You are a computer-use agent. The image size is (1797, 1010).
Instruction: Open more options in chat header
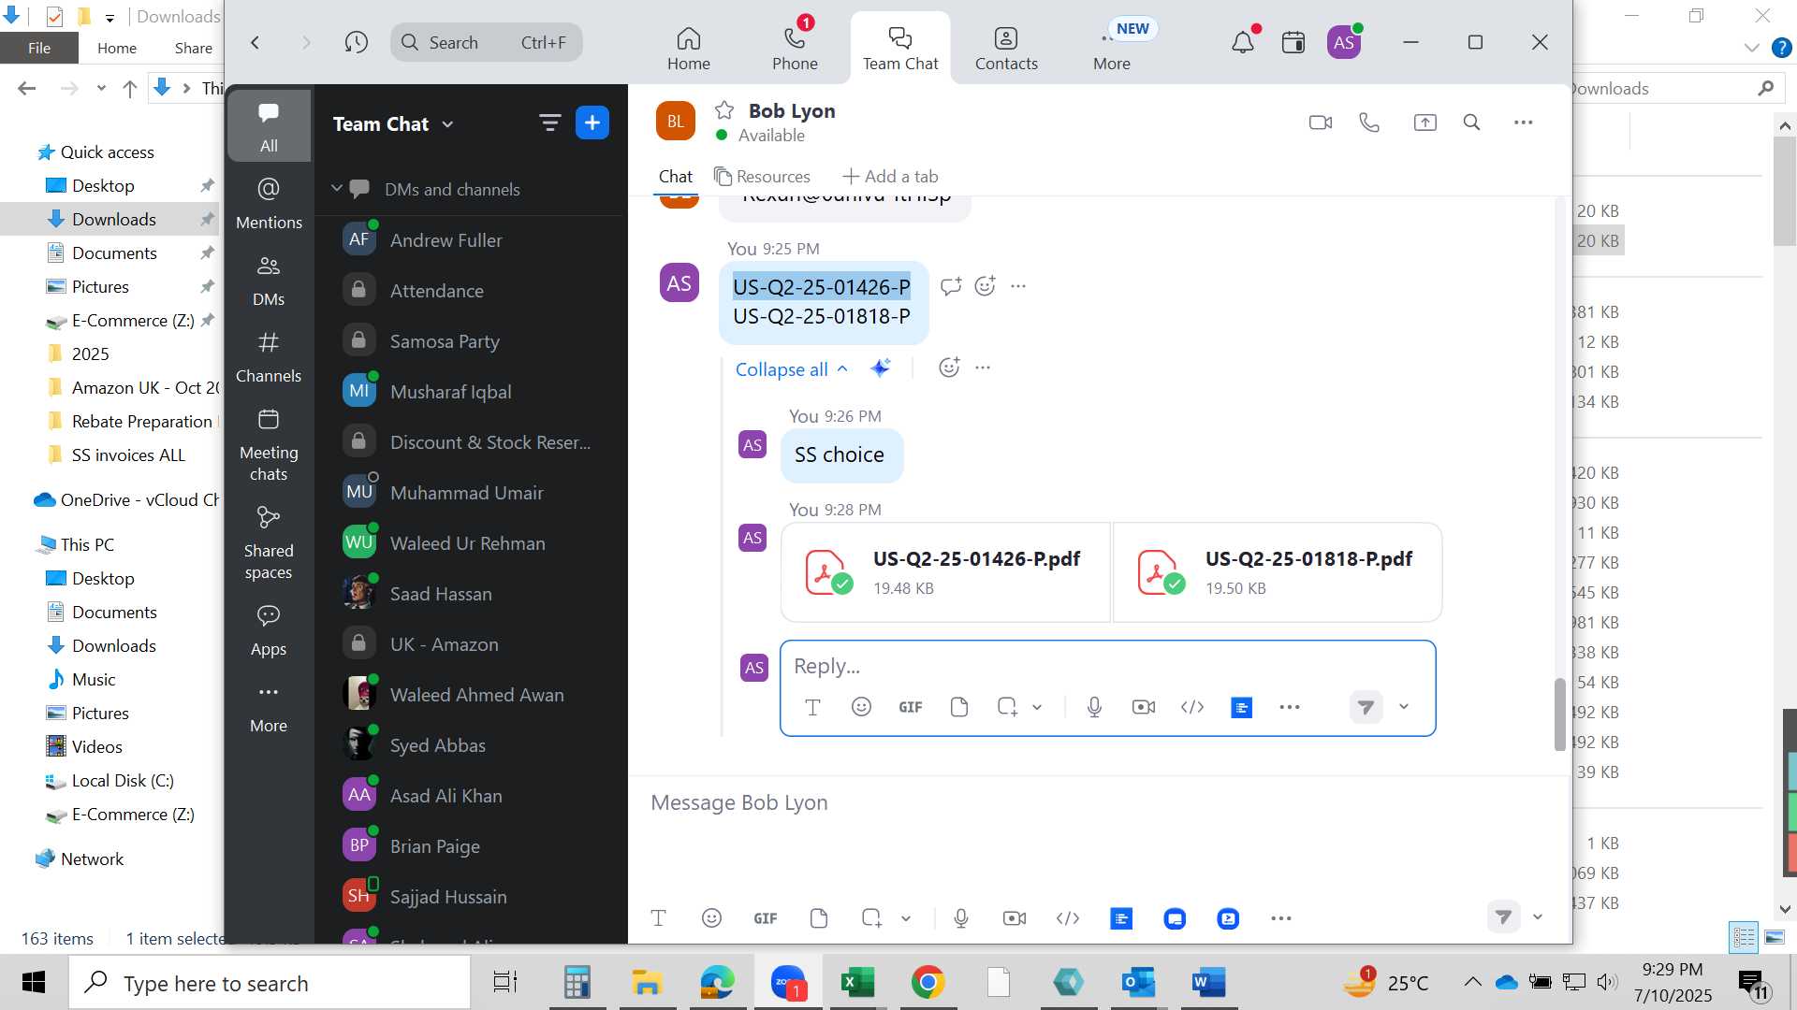coord(1523,123)
